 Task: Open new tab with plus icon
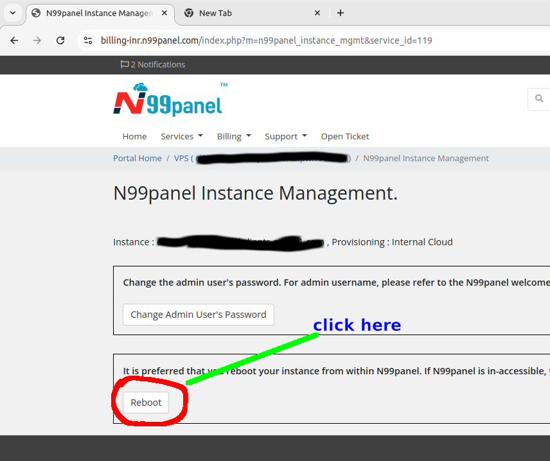pyautogui.click(x=341, y=13)
